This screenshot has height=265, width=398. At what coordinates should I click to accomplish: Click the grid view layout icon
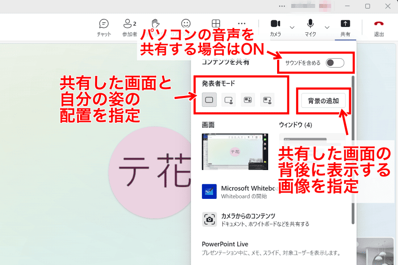click(x=216, y=24)
